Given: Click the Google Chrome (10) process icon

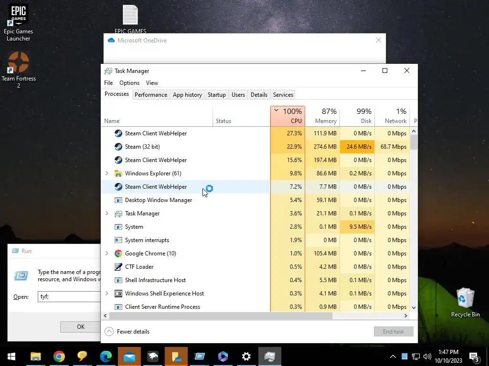Looking at the screenshot, I should tap(118, 254).
